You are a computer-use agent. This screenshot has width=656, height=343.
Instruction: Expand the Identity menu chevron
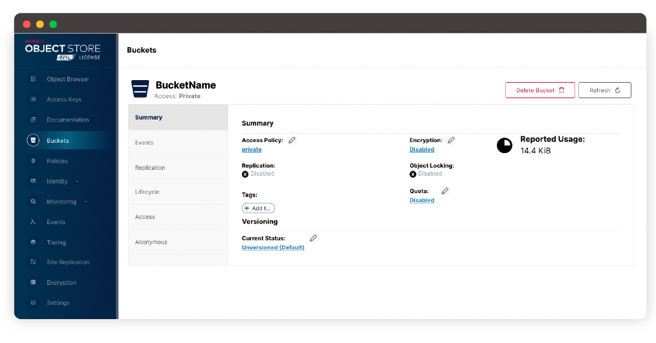click(78, 182)
